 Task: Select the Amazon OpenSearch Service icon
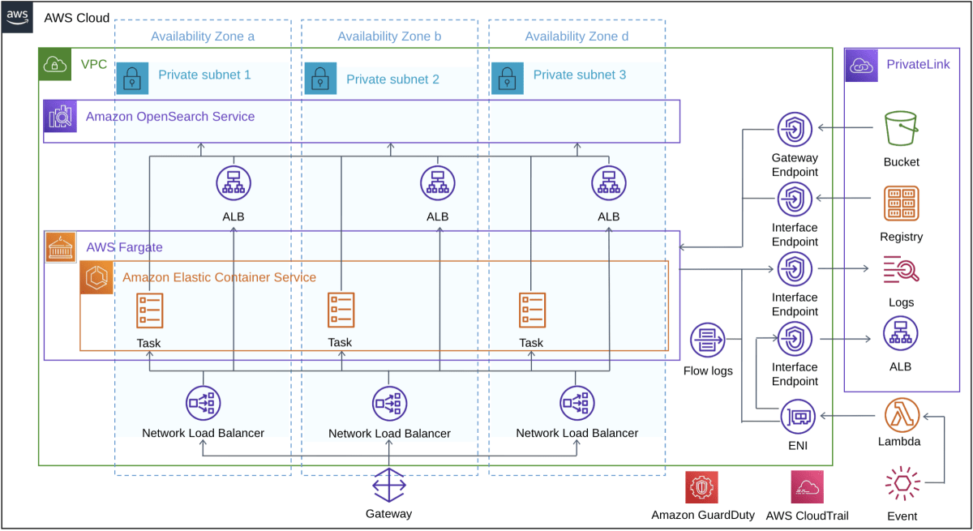(x=60, y=117)
